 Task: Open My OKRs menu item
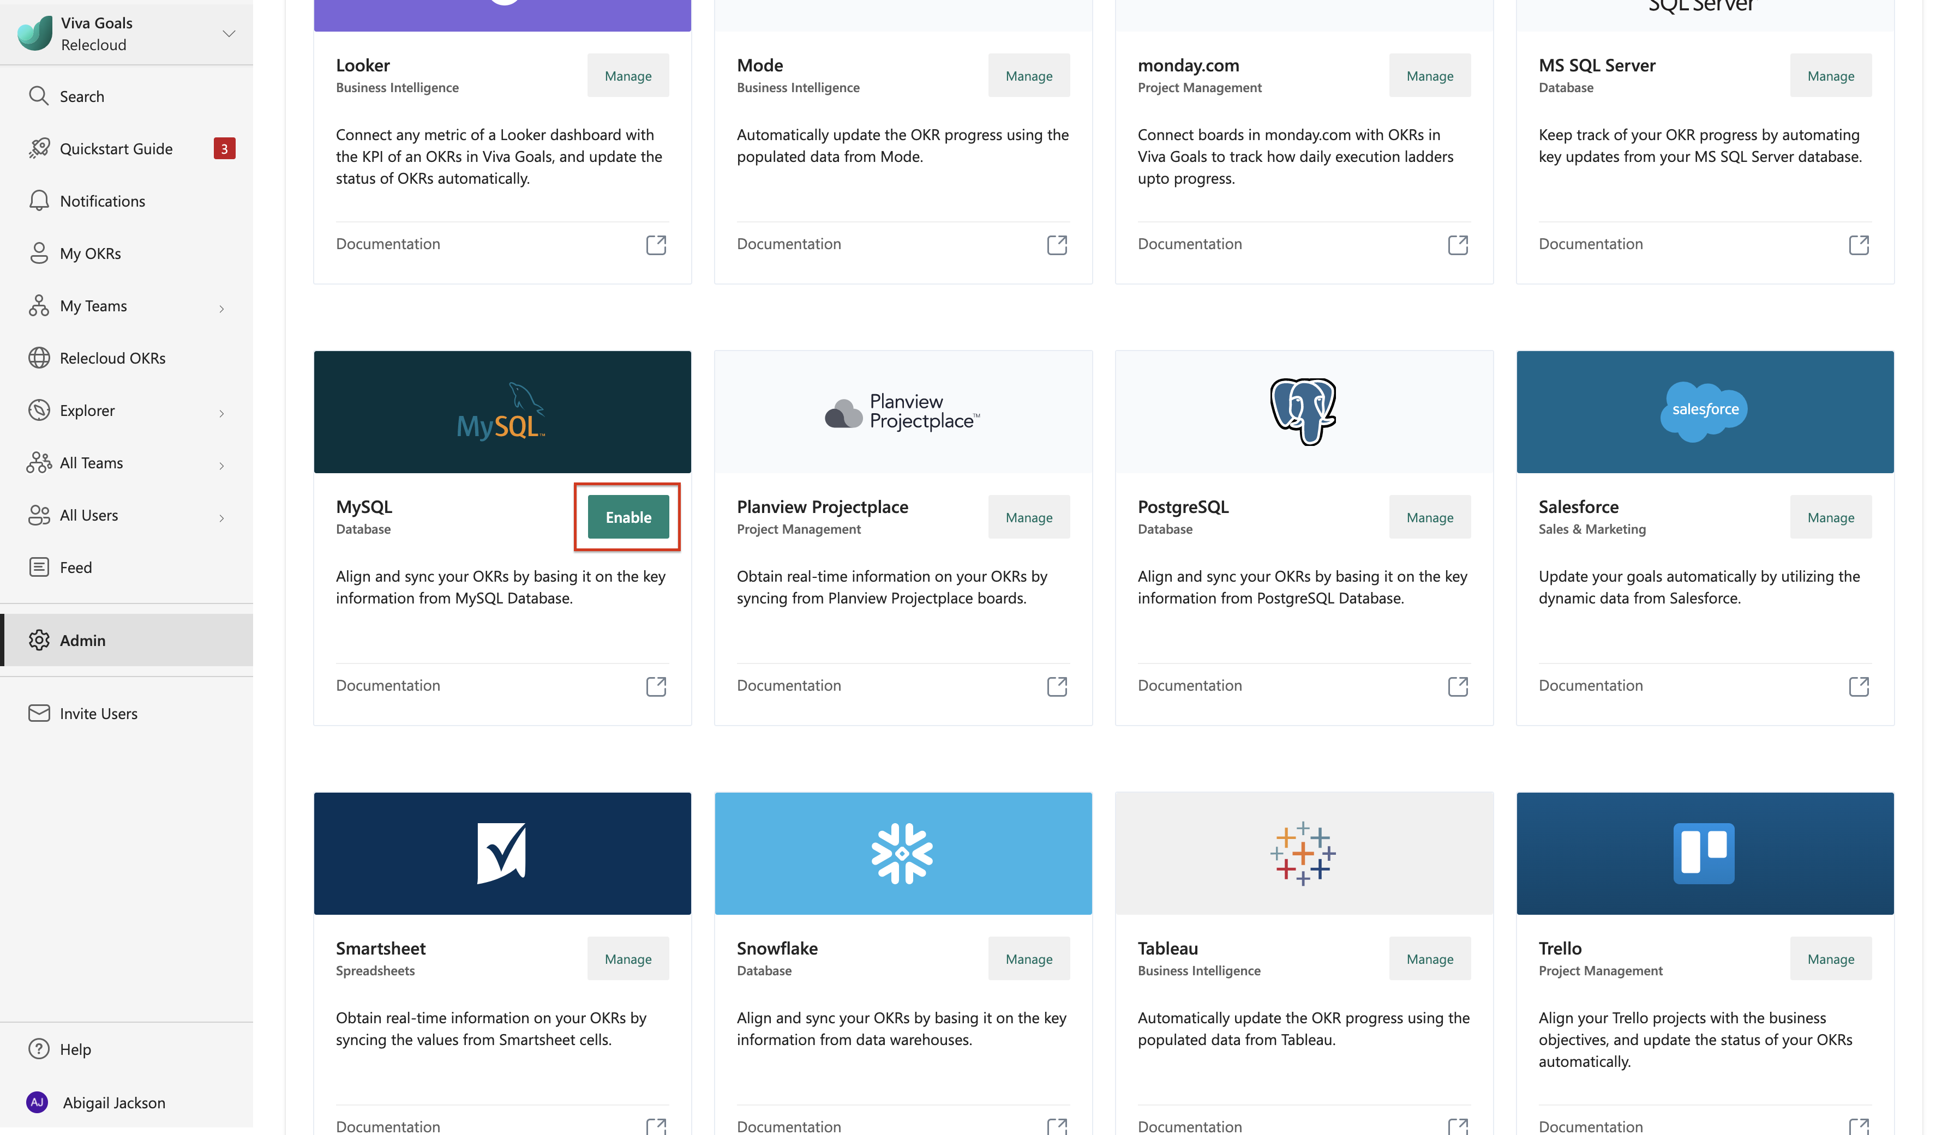[x=127, y=253]
